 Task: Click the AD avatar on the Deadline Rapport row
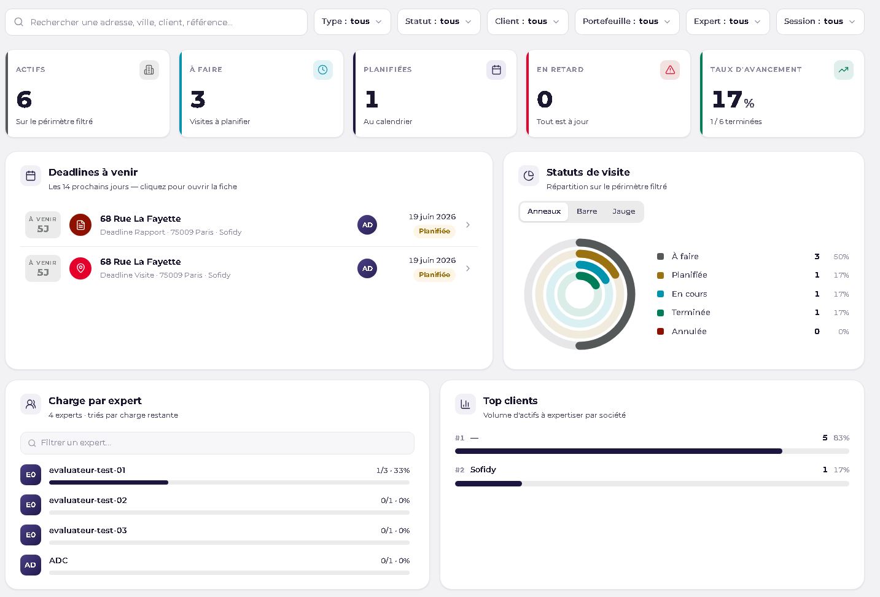click(x=367, y=225)
